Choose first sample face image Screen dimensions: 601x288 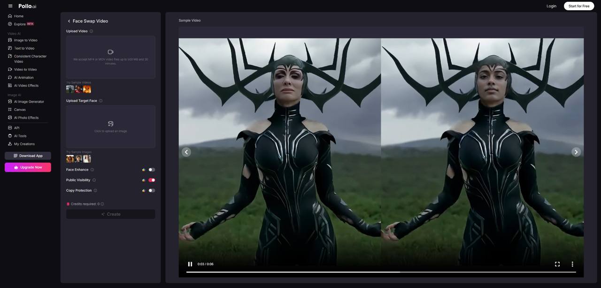click(x=70, y=159)
